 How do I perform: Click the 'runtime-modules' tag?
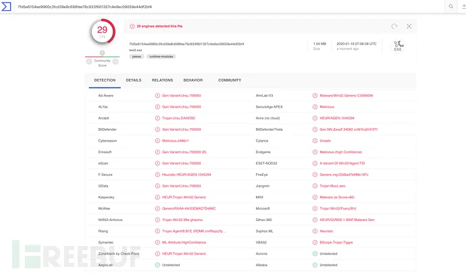[x=161, y=57]
